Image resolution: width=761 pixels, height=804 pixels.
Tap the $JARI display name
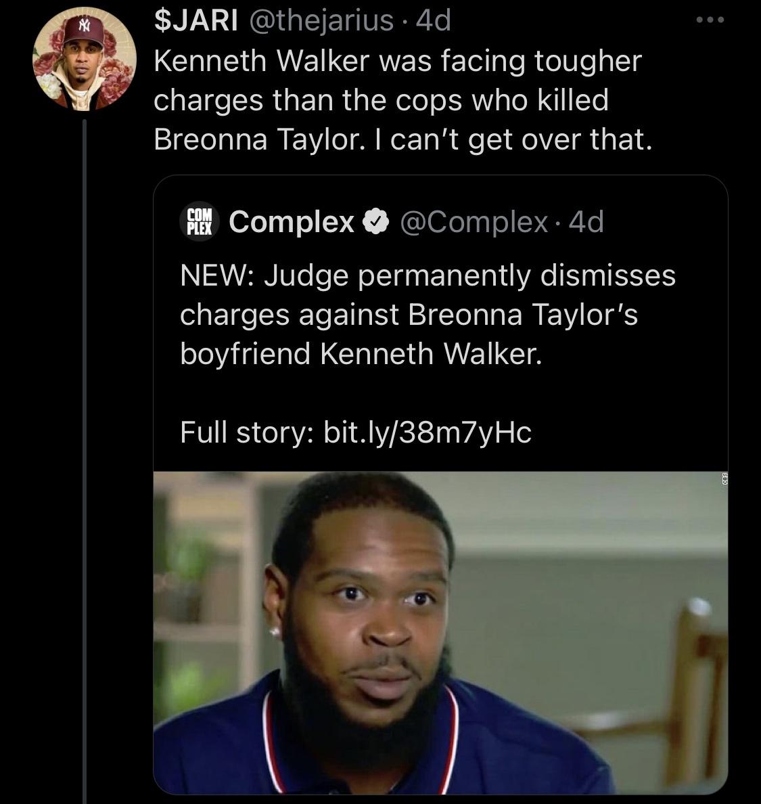pyautogui.click(x=195, y=20)
